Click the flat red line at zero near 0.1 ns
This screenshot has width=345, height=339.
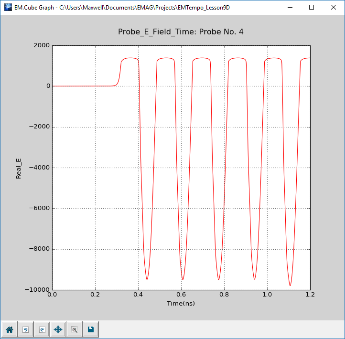[x=74, y=86]
